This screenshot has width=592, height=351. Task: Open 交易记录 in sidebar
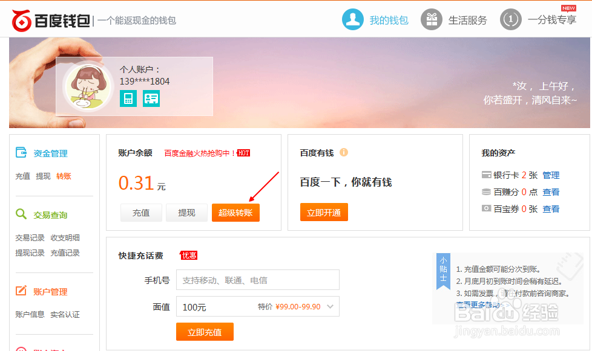pos(30,238)
